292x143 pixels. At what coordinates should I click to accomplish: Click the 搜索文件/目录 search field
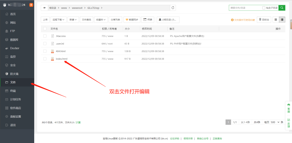coord(245,8)
